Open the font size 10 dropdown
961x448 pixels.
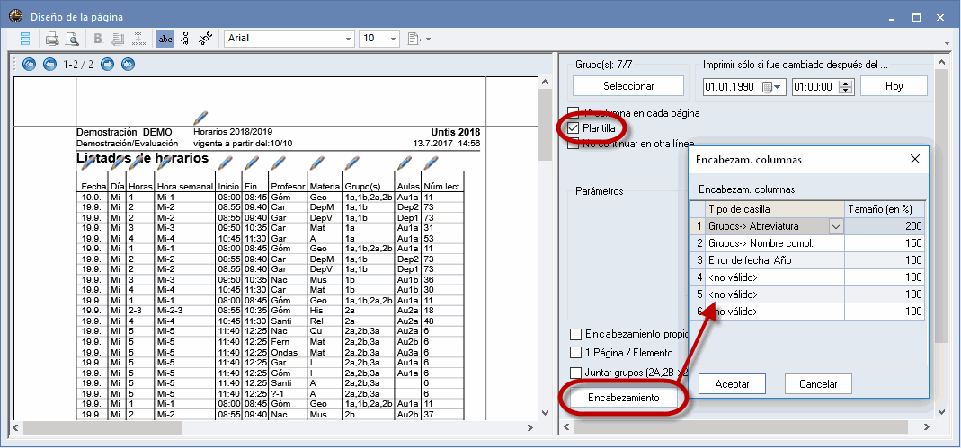[x=394, y=39]
